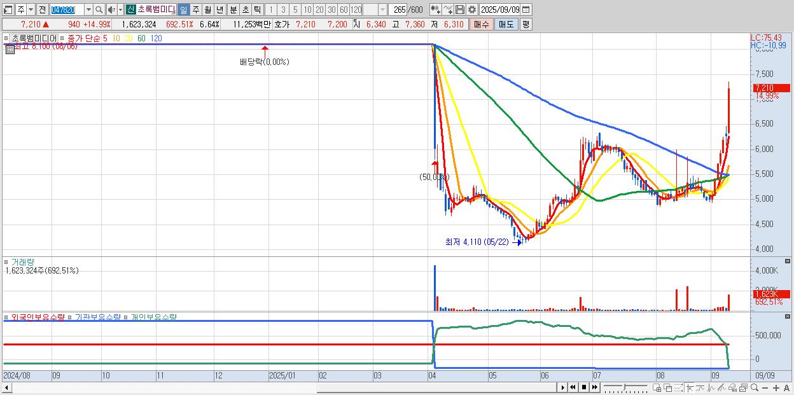The width and height of the screenshot is (794, 395).
Task: Open the search magnifier next to stock code
Action: (x=99, y=10)
